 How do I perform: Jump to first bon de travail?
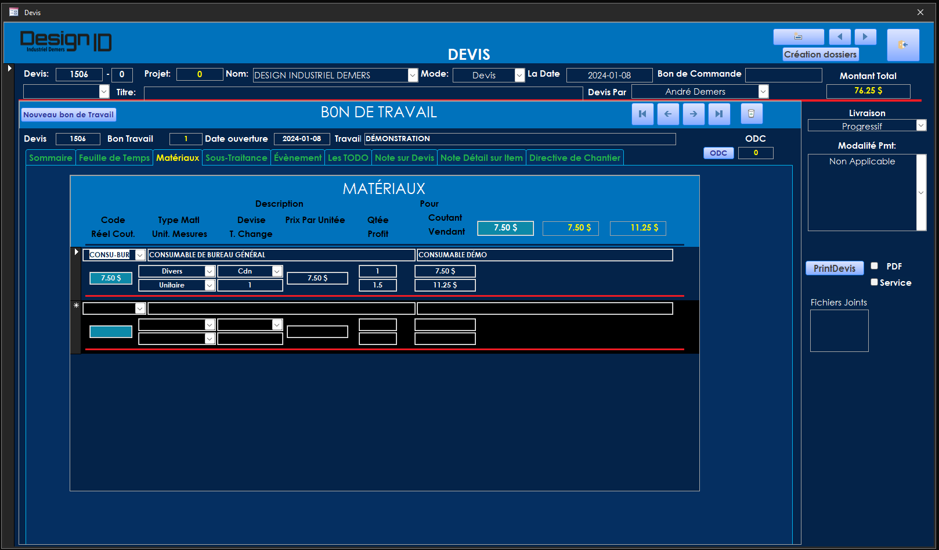pos(642,114)
